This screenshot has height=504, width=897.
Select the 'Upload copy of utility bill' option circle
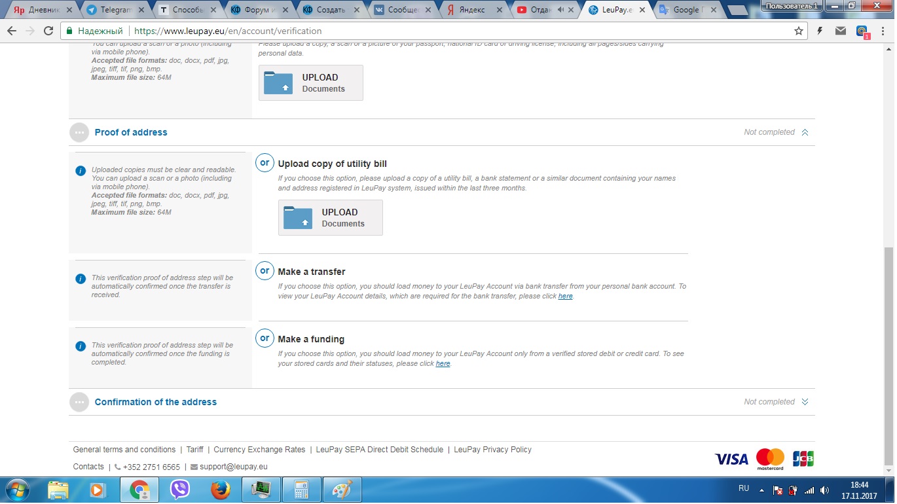[265, 162]
